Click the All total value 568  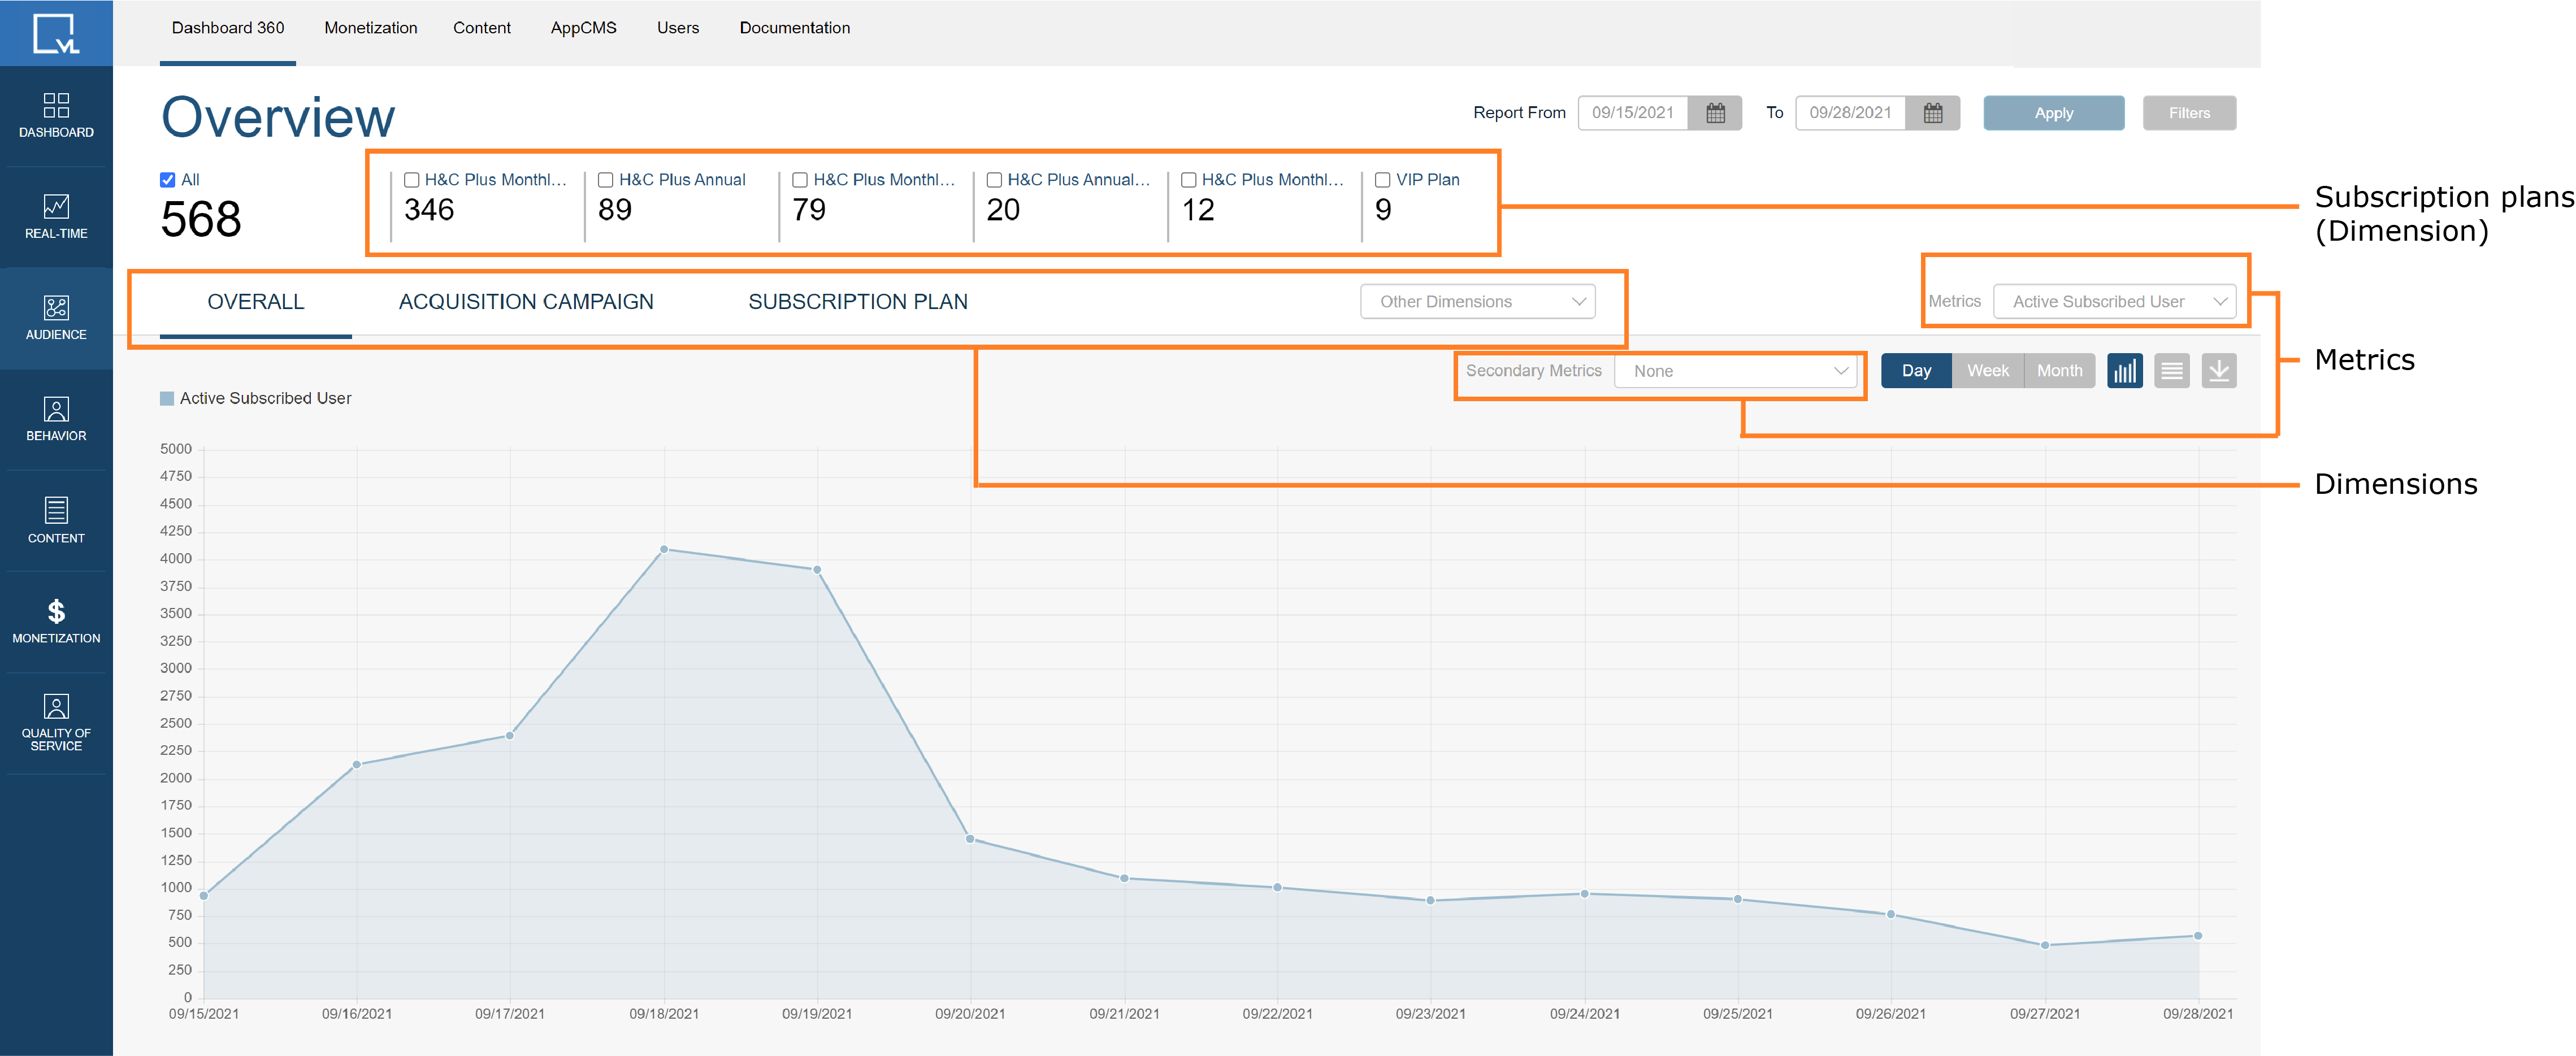click(201, 219)
